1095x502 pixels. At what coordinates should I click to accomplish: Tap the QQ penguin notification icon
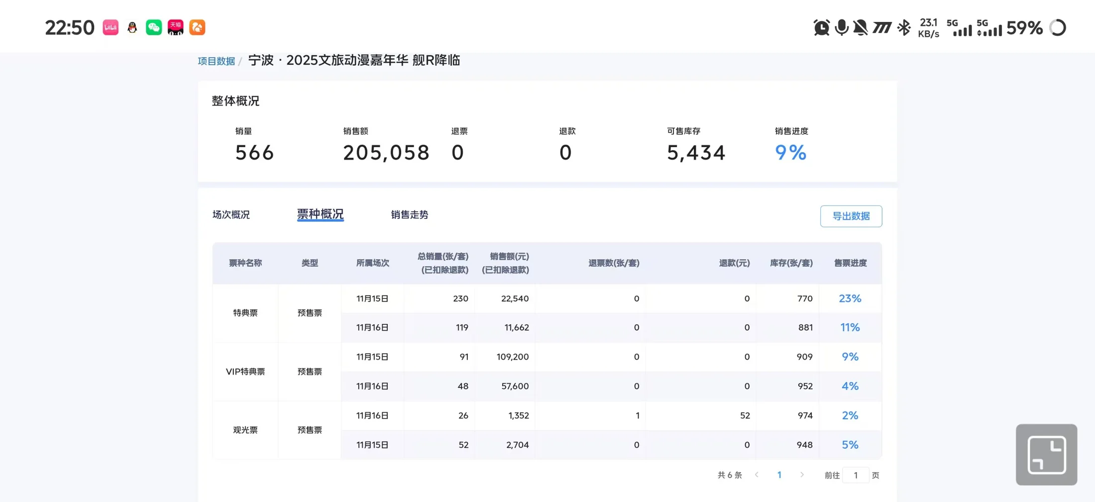click(x=132, y=27)
